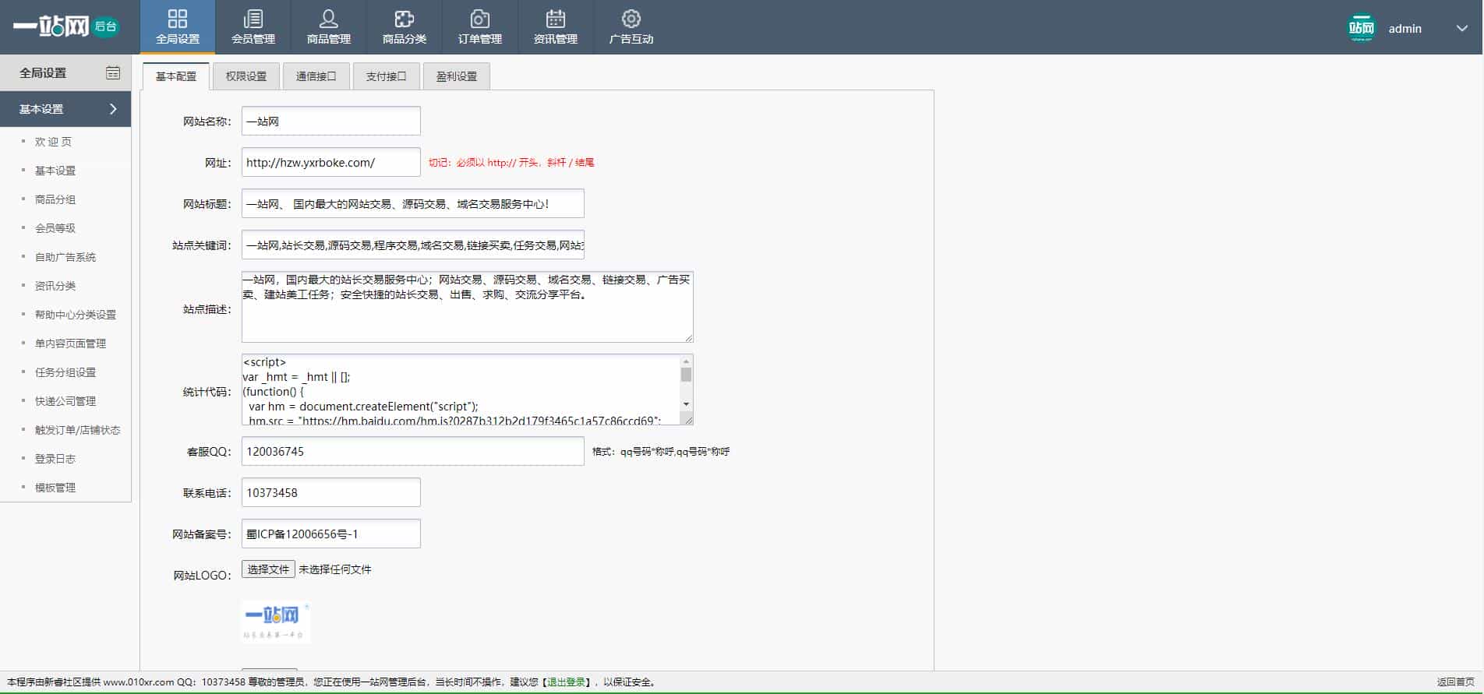Open 单内容页面管理 in the sidebar
This screenshot has height=694, width=1484.
coord(70,343)
